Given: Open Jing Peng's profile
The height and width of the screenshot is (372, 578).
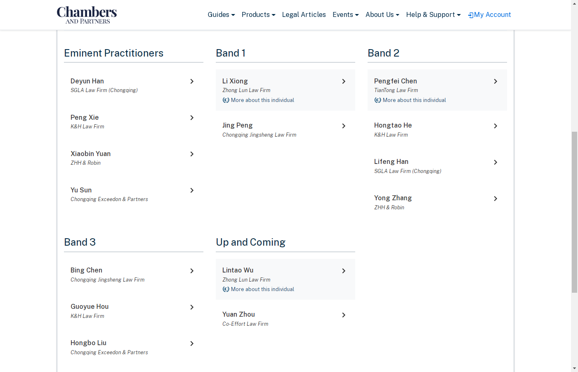Looking at the screenshot, I should 237,125.
